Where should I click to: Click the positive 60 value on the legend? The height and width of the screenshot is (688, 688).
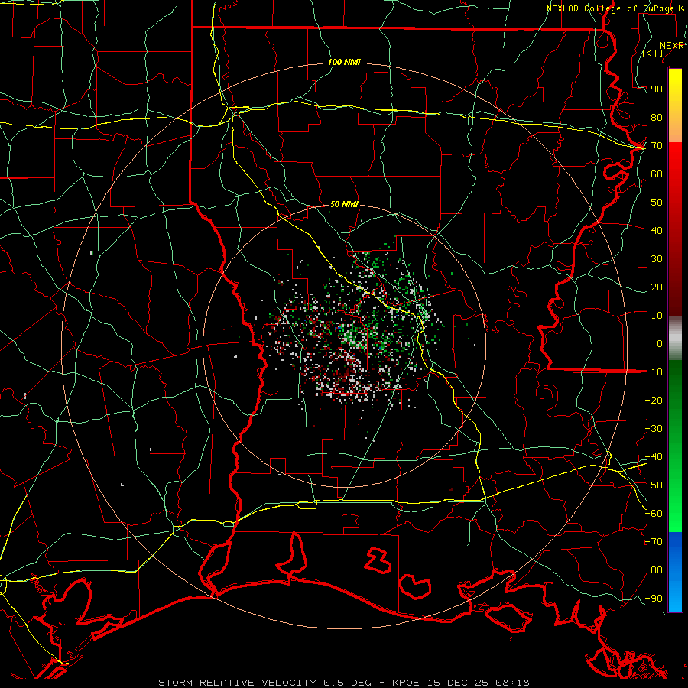coord(657,174)
